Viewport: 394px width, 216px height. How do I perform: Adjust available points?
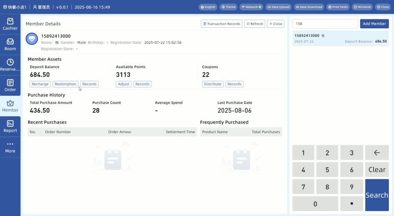coord(123,84)
